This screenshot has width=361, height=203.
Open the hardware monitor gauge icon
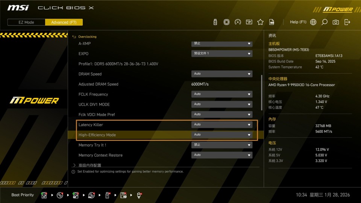click(x=238, y=22)
